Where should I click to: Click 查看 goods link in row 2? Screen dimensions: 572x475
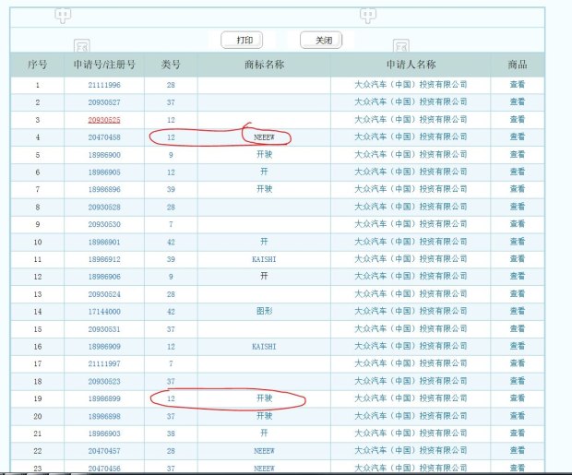518,102
